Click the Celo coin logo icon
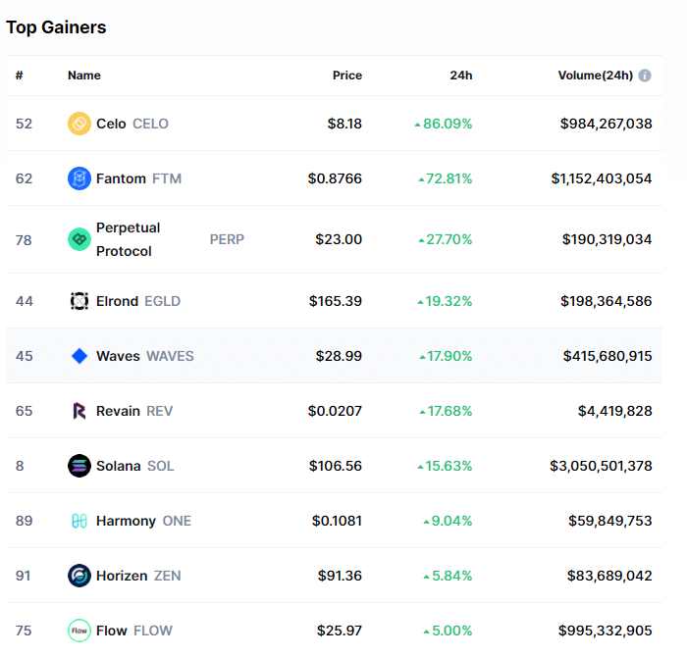The image size is (687, 657). (x=79, y=124)
